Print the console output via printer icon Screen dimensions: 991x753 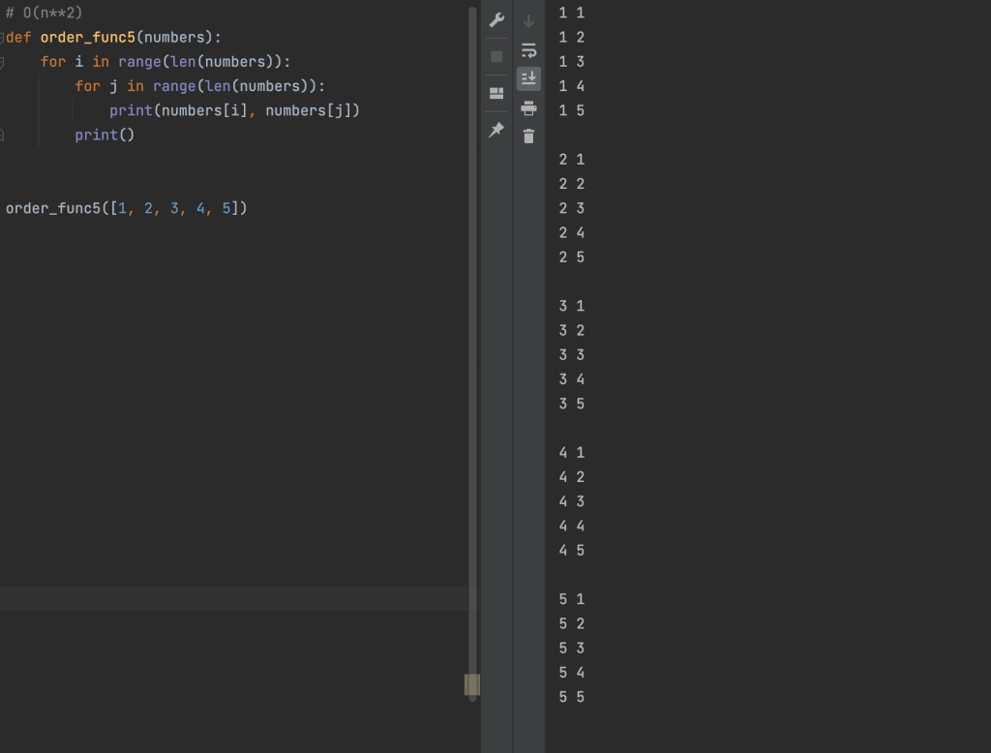[x=528, y=107]
